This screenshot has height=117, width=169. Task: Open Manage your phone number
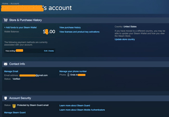click(x=73, y=71)
